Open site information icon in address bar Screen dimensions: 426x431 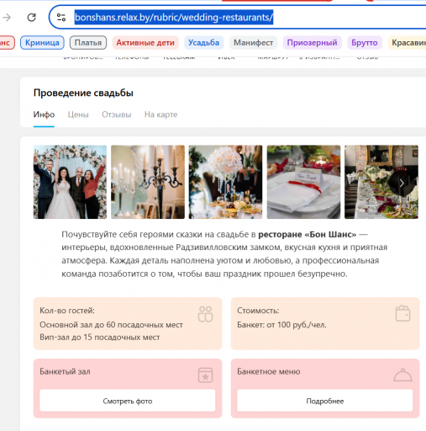click(61, 18)
